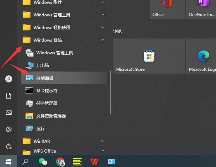Click the Power icon in Start sidebar

9,147
